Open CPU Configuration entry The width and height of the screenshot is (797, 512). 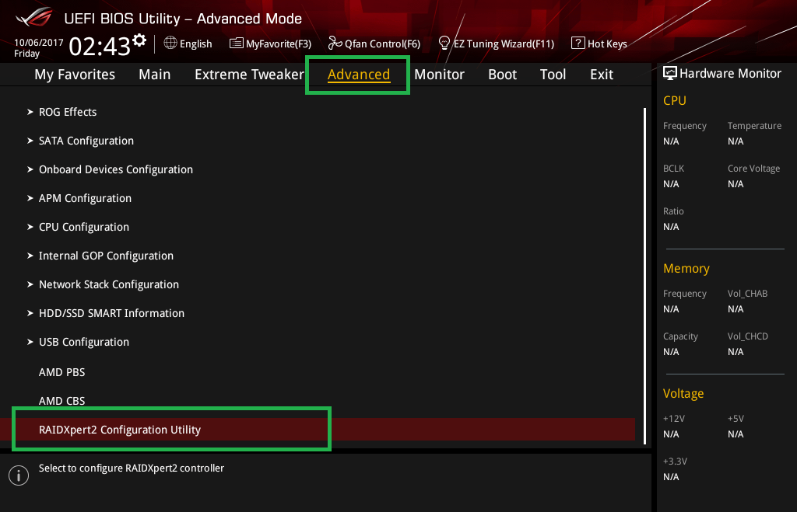(x=84, y=227)
